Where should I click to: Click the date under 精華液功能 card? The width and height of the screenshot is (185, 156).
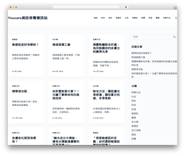(17, 118)
